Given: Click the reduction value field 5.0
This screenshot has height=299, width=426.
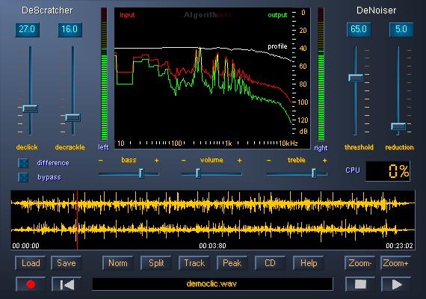Looking at the screenshot, I should pyautogui.click(x=401, y=29).
